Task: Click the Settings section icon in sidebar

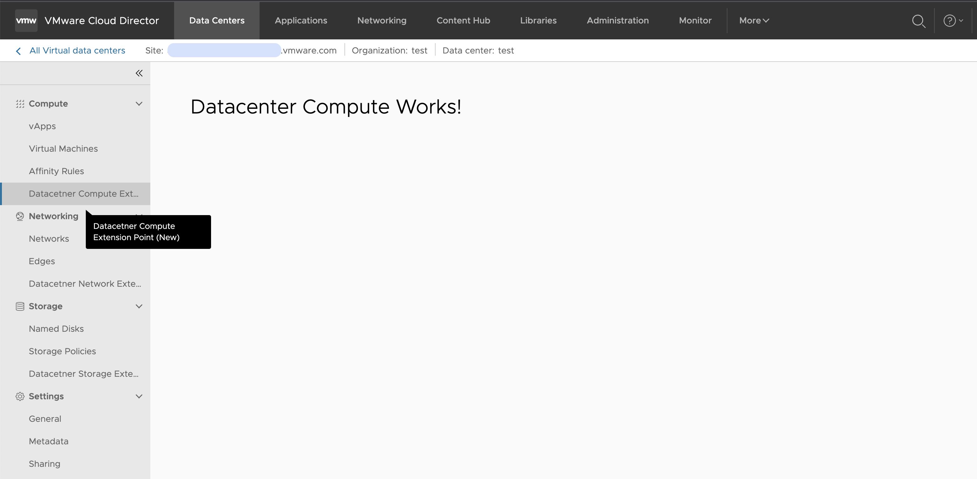Action: (19, 396)
